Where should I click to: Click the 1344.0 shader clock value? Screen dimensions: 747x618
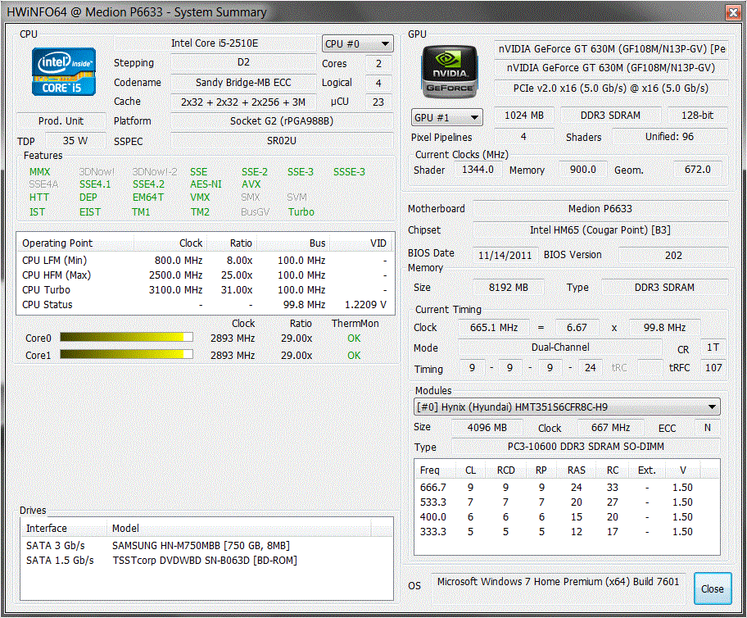click(x=478, y=170)
